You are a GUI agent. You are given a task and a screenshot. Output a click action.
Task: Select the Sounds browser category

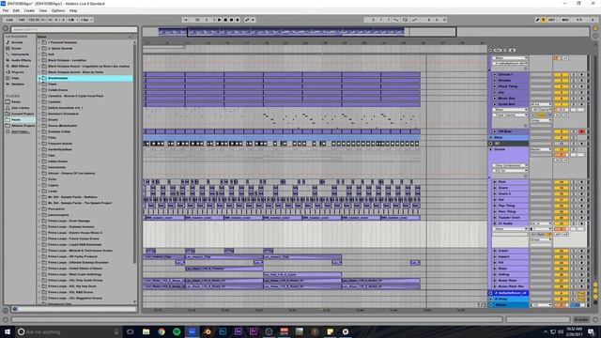pos(17,42)
